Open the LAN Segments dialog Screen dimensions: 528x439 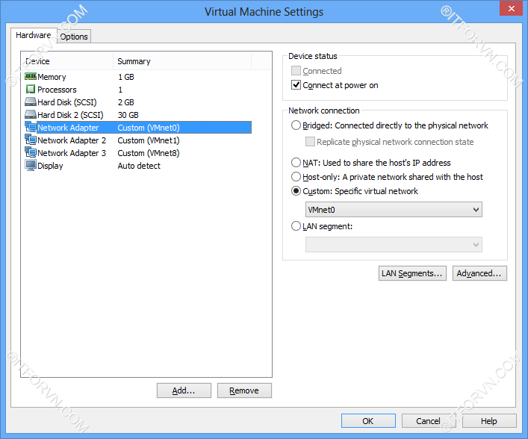click(412, 273)
